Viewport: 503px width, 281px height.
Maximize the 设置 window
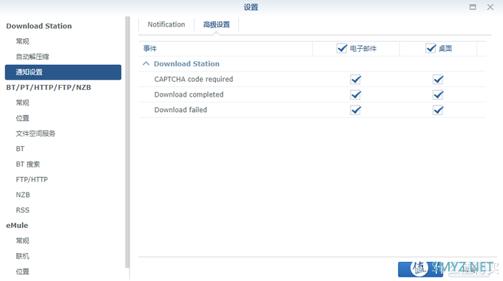click(473, 7)
